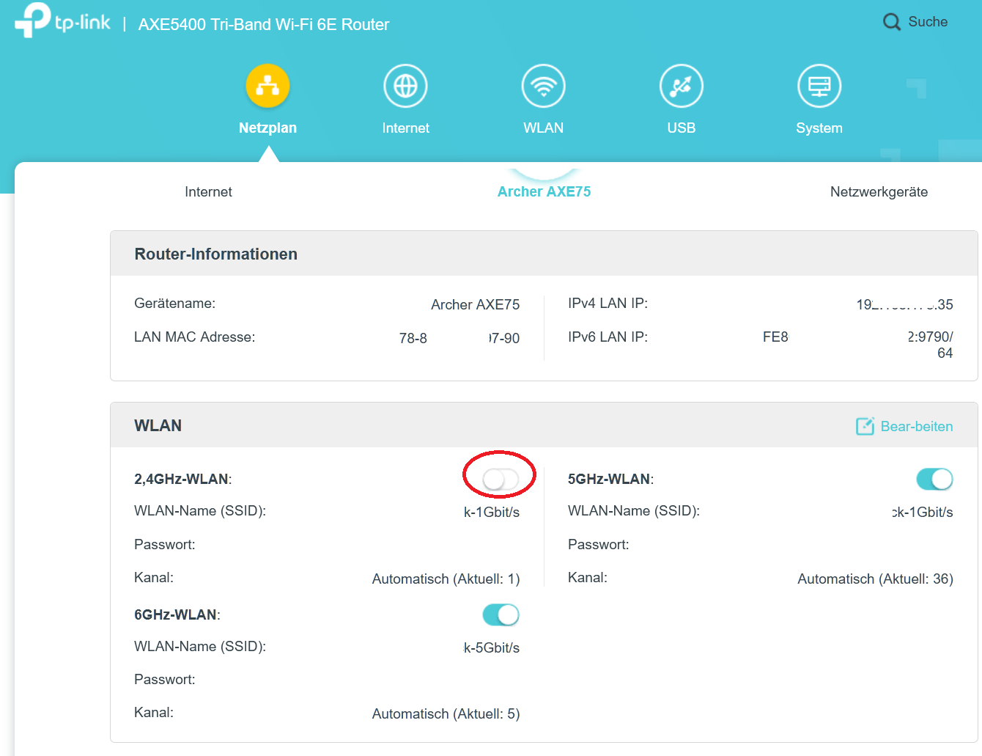This screenshot has width=982, height=756.
Task: Click the AXE5400 Tri-Band Wi-Fi 6E Router title
Action: pyautogui.click(x=264, y=24)
